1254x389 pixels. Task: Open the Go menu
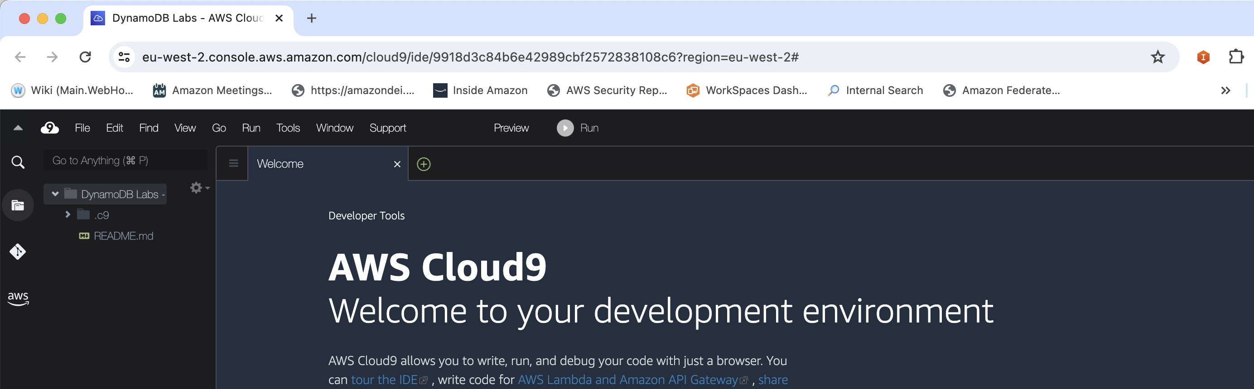218,128
